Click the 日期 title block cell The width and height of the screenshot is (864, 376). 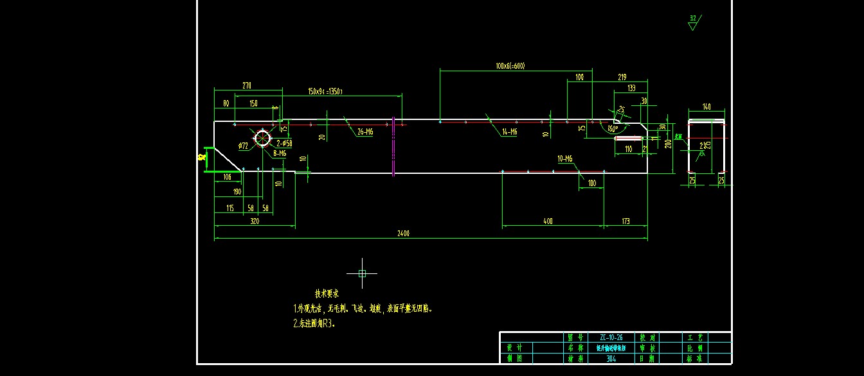pyautogui.click(x=647, y=359)
